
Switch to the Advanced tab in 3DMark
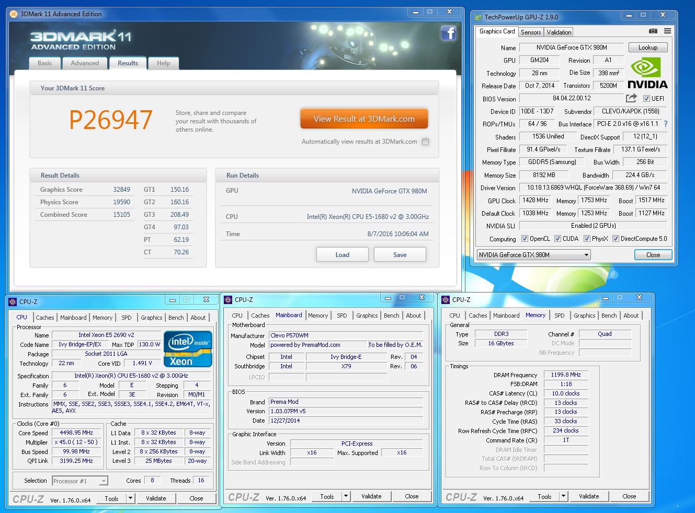pyautogui.click(x=85, y=63)
